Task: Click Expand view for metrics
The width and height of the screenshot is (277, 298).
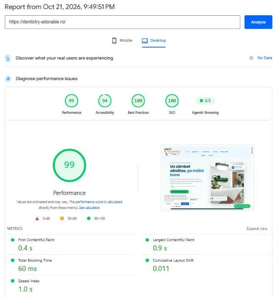Action: tap(257, 228)
